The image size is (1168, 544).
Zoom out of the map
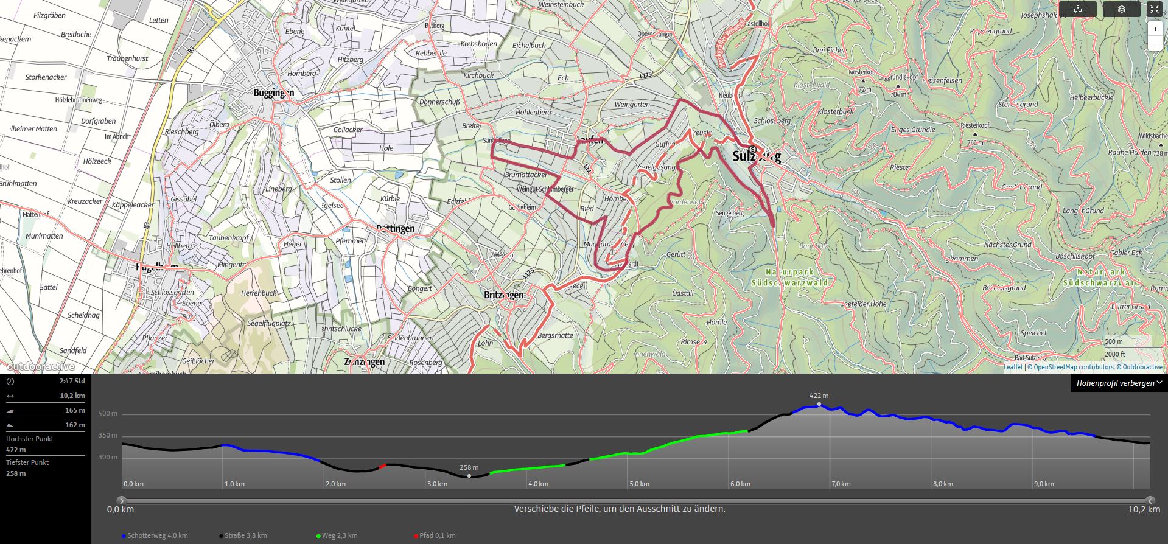coord(1155,44)
